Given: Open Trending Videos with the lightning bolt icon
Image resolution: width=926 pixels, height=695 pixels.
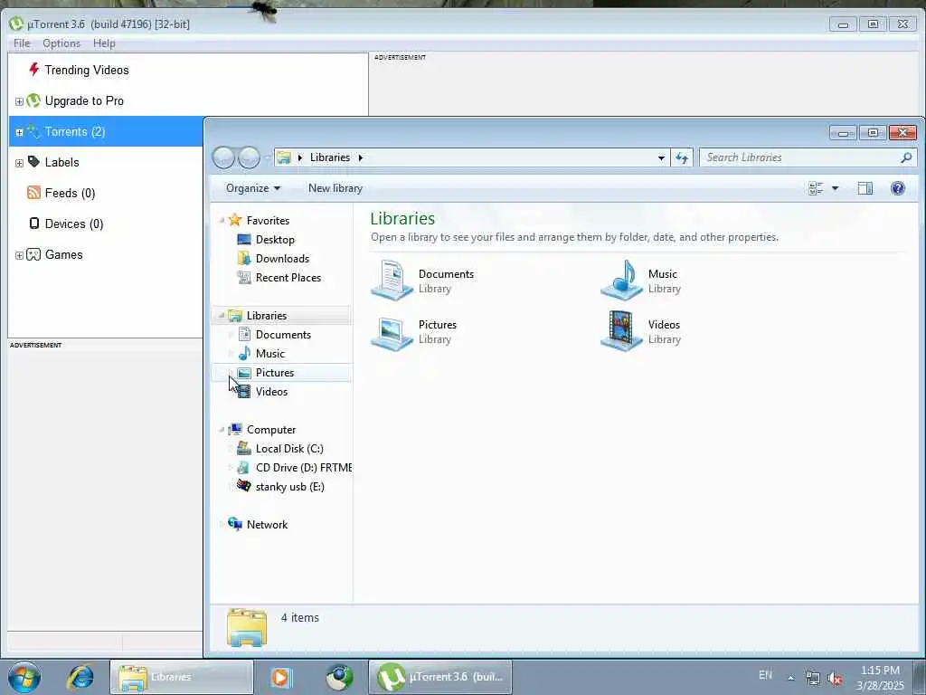Looking at the screenshot, I should tap(34, 70).
